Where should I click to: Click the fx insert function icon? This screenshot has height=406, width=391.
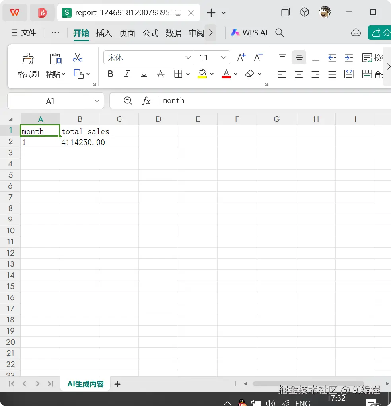(x=146, y=101)
